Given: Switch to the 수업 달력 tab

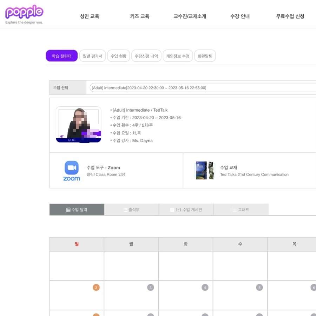Looking at the screenshot, I should (77, 210).
